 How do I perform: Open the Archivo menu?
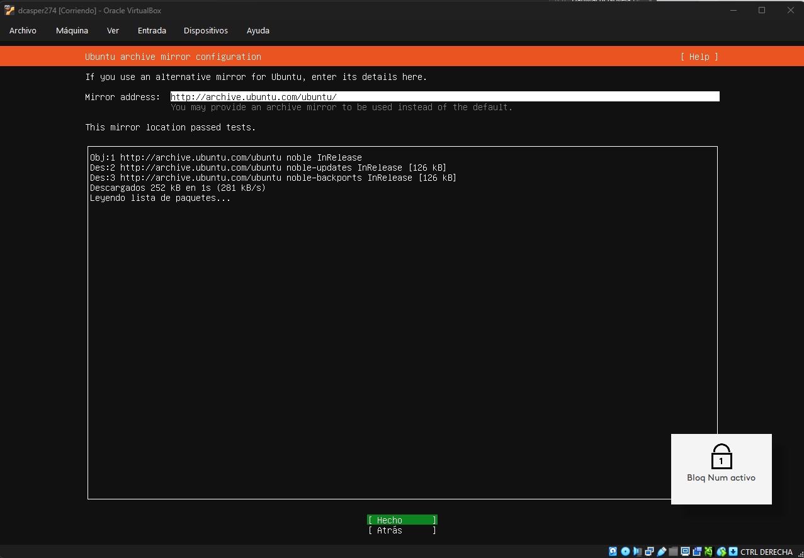(x=23, y=30)
